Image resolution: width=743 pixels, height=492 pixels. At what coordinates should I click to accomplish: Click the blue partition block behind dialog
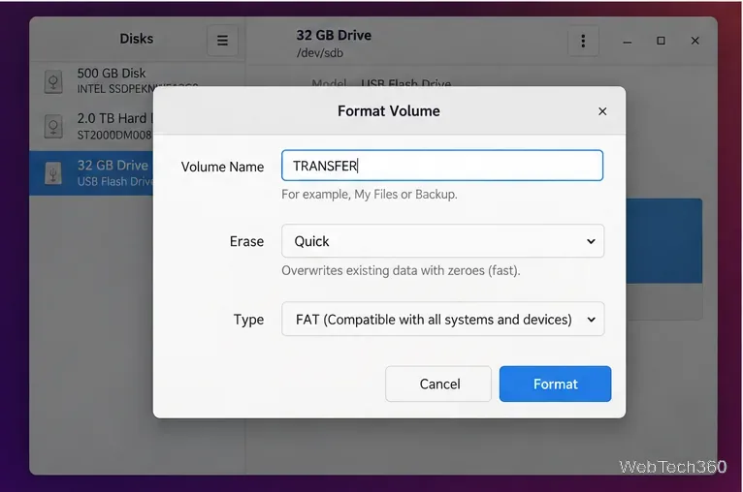(663, 241)
